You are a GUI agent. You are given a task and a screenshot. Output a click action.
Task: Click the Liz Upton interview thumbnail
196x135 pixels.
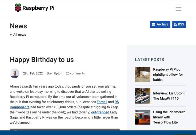[x=143, y=96]
